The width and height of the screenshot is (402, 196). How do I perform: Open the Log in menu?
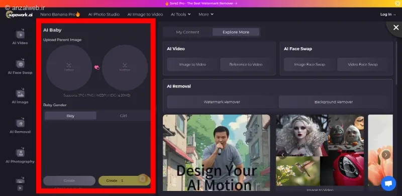[387, 15]
